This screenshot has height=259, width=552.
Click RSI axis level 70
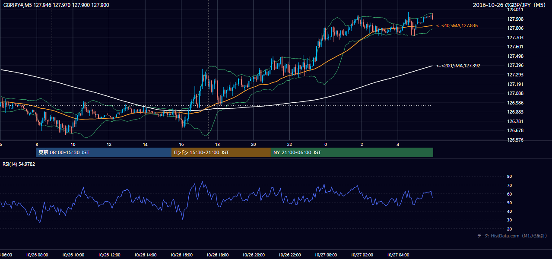point(509,185)
